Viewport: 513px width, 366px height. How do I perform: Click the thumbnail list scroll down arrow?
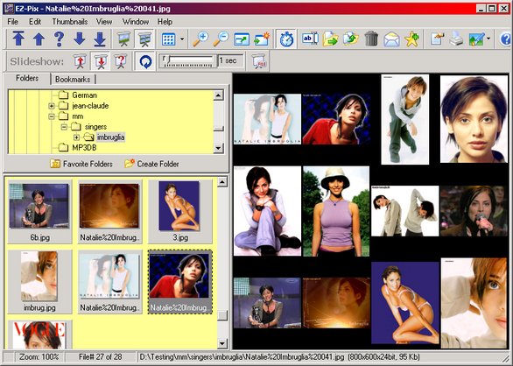tap(222, 343)
